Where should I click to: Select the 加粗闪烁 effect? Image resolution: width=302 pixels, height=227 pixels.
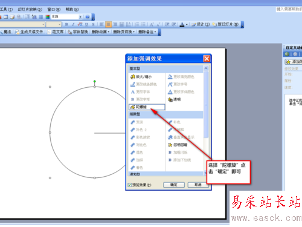178,153
